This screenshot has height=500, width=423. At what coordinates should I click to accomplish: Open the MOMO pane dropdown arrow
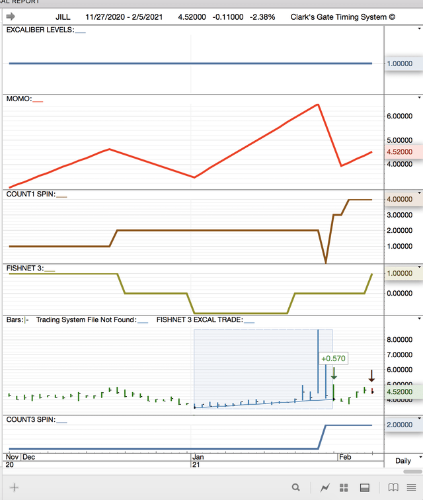pos(419,98)
